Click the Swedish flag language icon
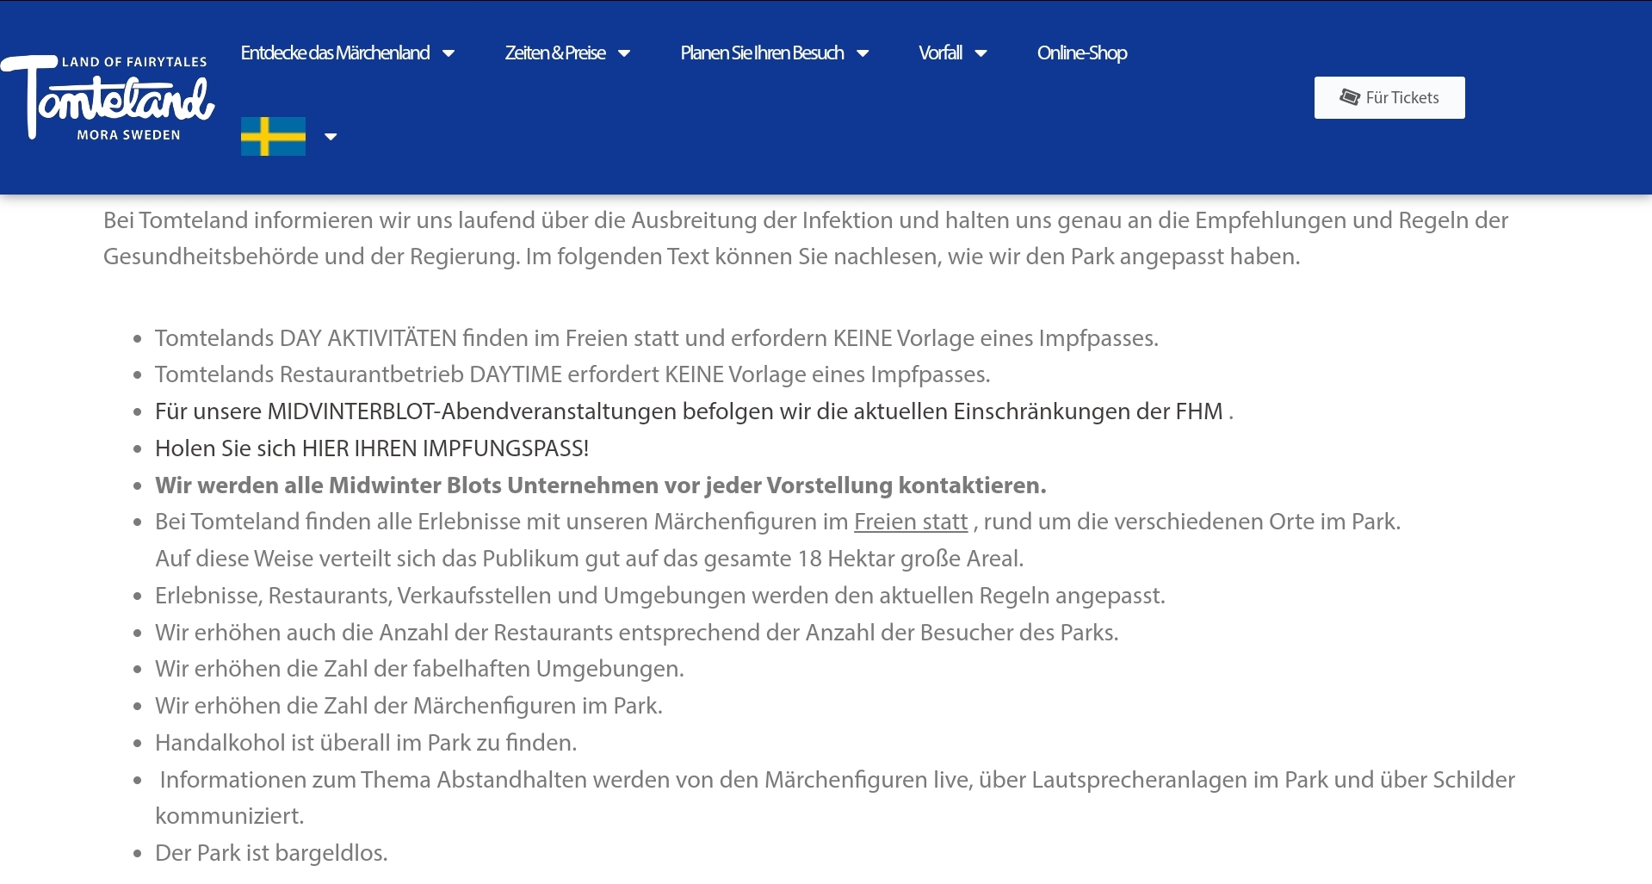 click(273, 136)
